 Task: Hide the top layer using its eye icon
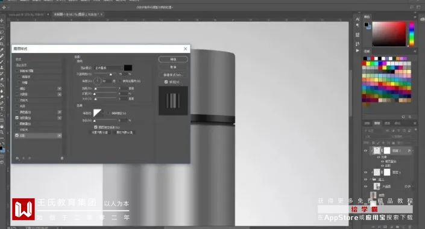[x=366, y=151]
